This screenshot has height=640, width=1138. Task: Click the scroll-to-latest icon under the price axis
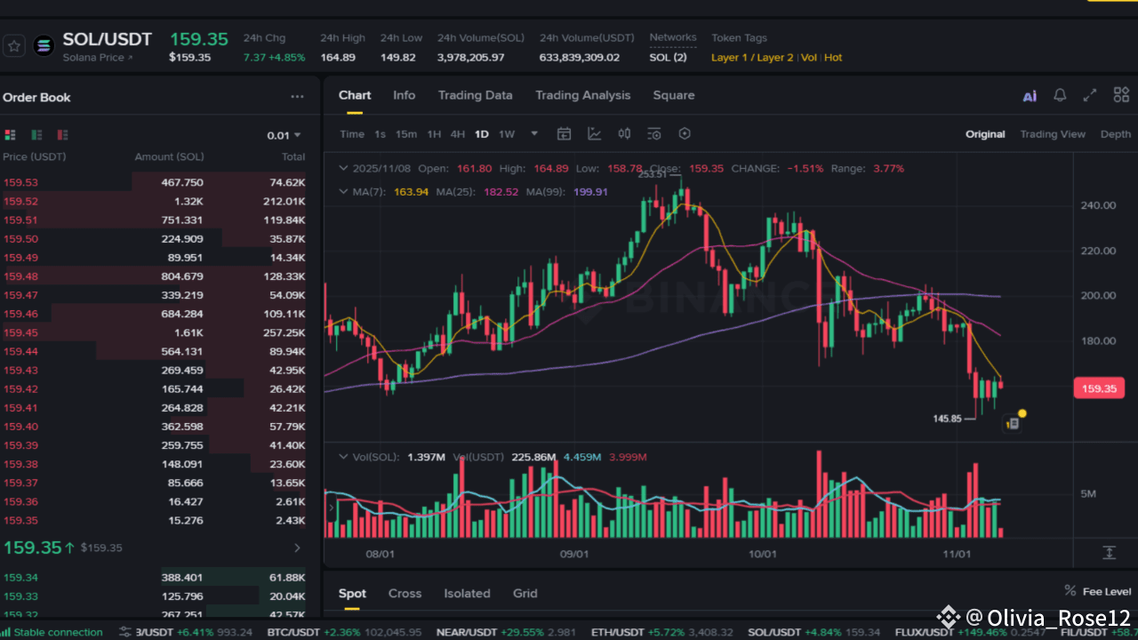click(1110, 552)
